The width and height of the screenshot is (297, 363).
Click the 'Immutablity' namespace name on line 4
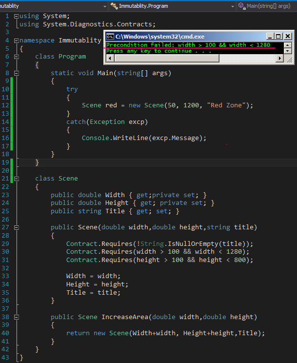[x=80, y=40]
